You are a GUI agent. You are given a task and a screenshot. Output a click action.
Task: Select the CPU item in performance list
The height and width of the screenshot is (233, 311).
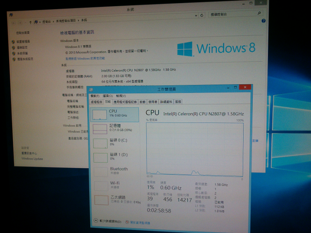(x=114, y=115)
